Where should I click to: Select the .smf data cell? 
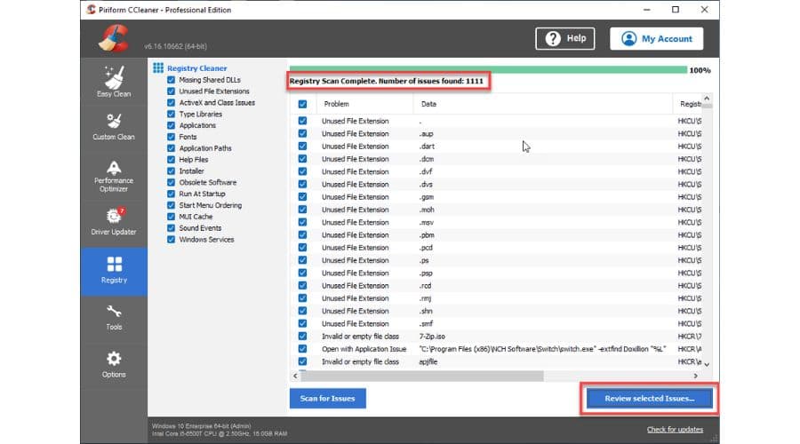(x=426, y=324)
